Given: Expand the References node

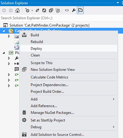Looking at the screenshot, I should (x=9, y=64).
